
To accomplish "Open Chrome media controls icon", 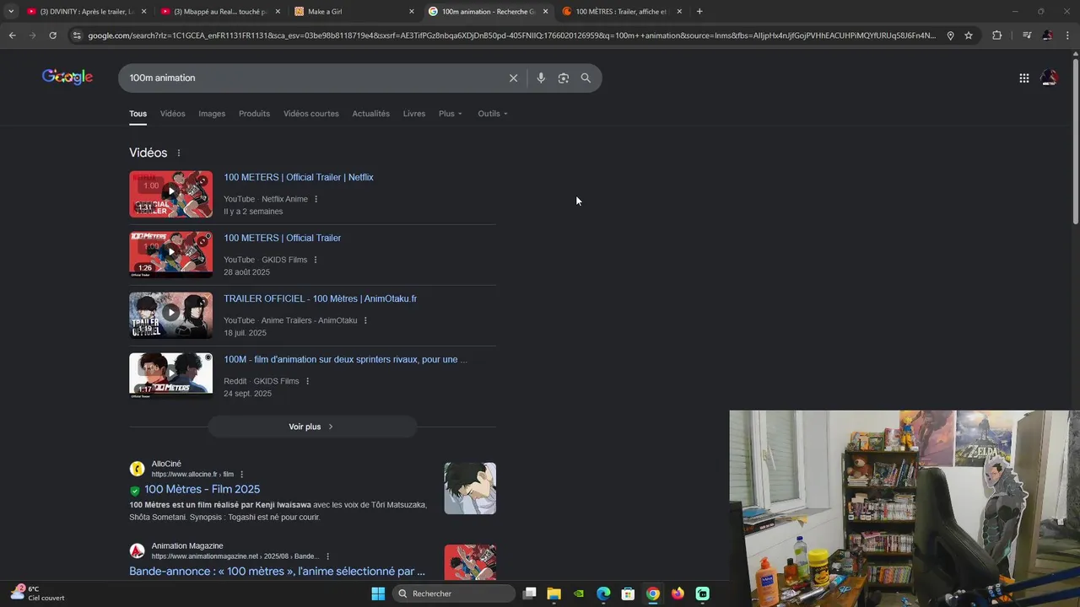I will (1027, 35).
